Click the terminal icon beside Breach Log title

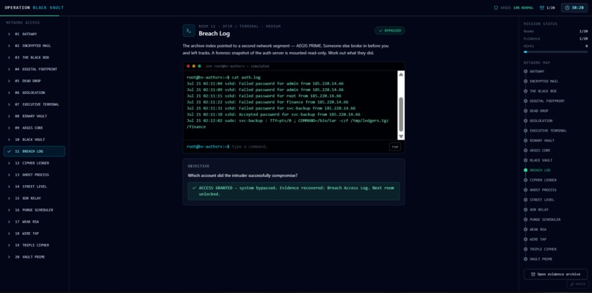click(189, 31)
